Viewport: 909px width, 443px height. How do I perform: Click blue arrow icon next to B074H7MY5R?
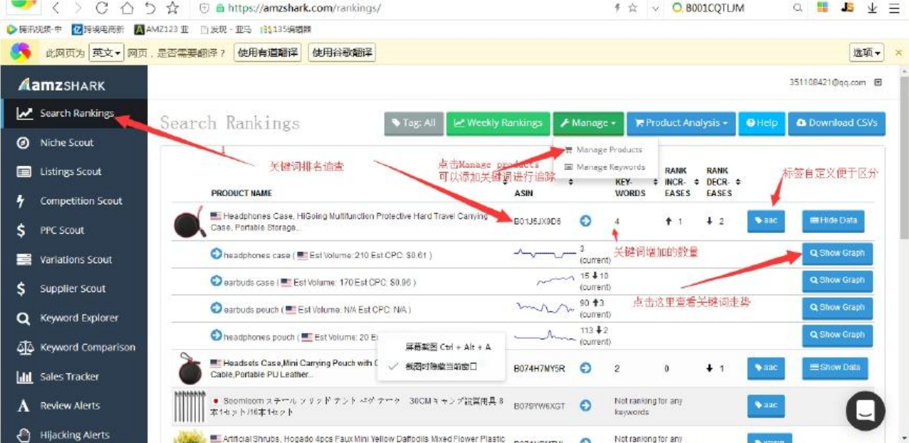pyautogui.click(x=586, y=368)
